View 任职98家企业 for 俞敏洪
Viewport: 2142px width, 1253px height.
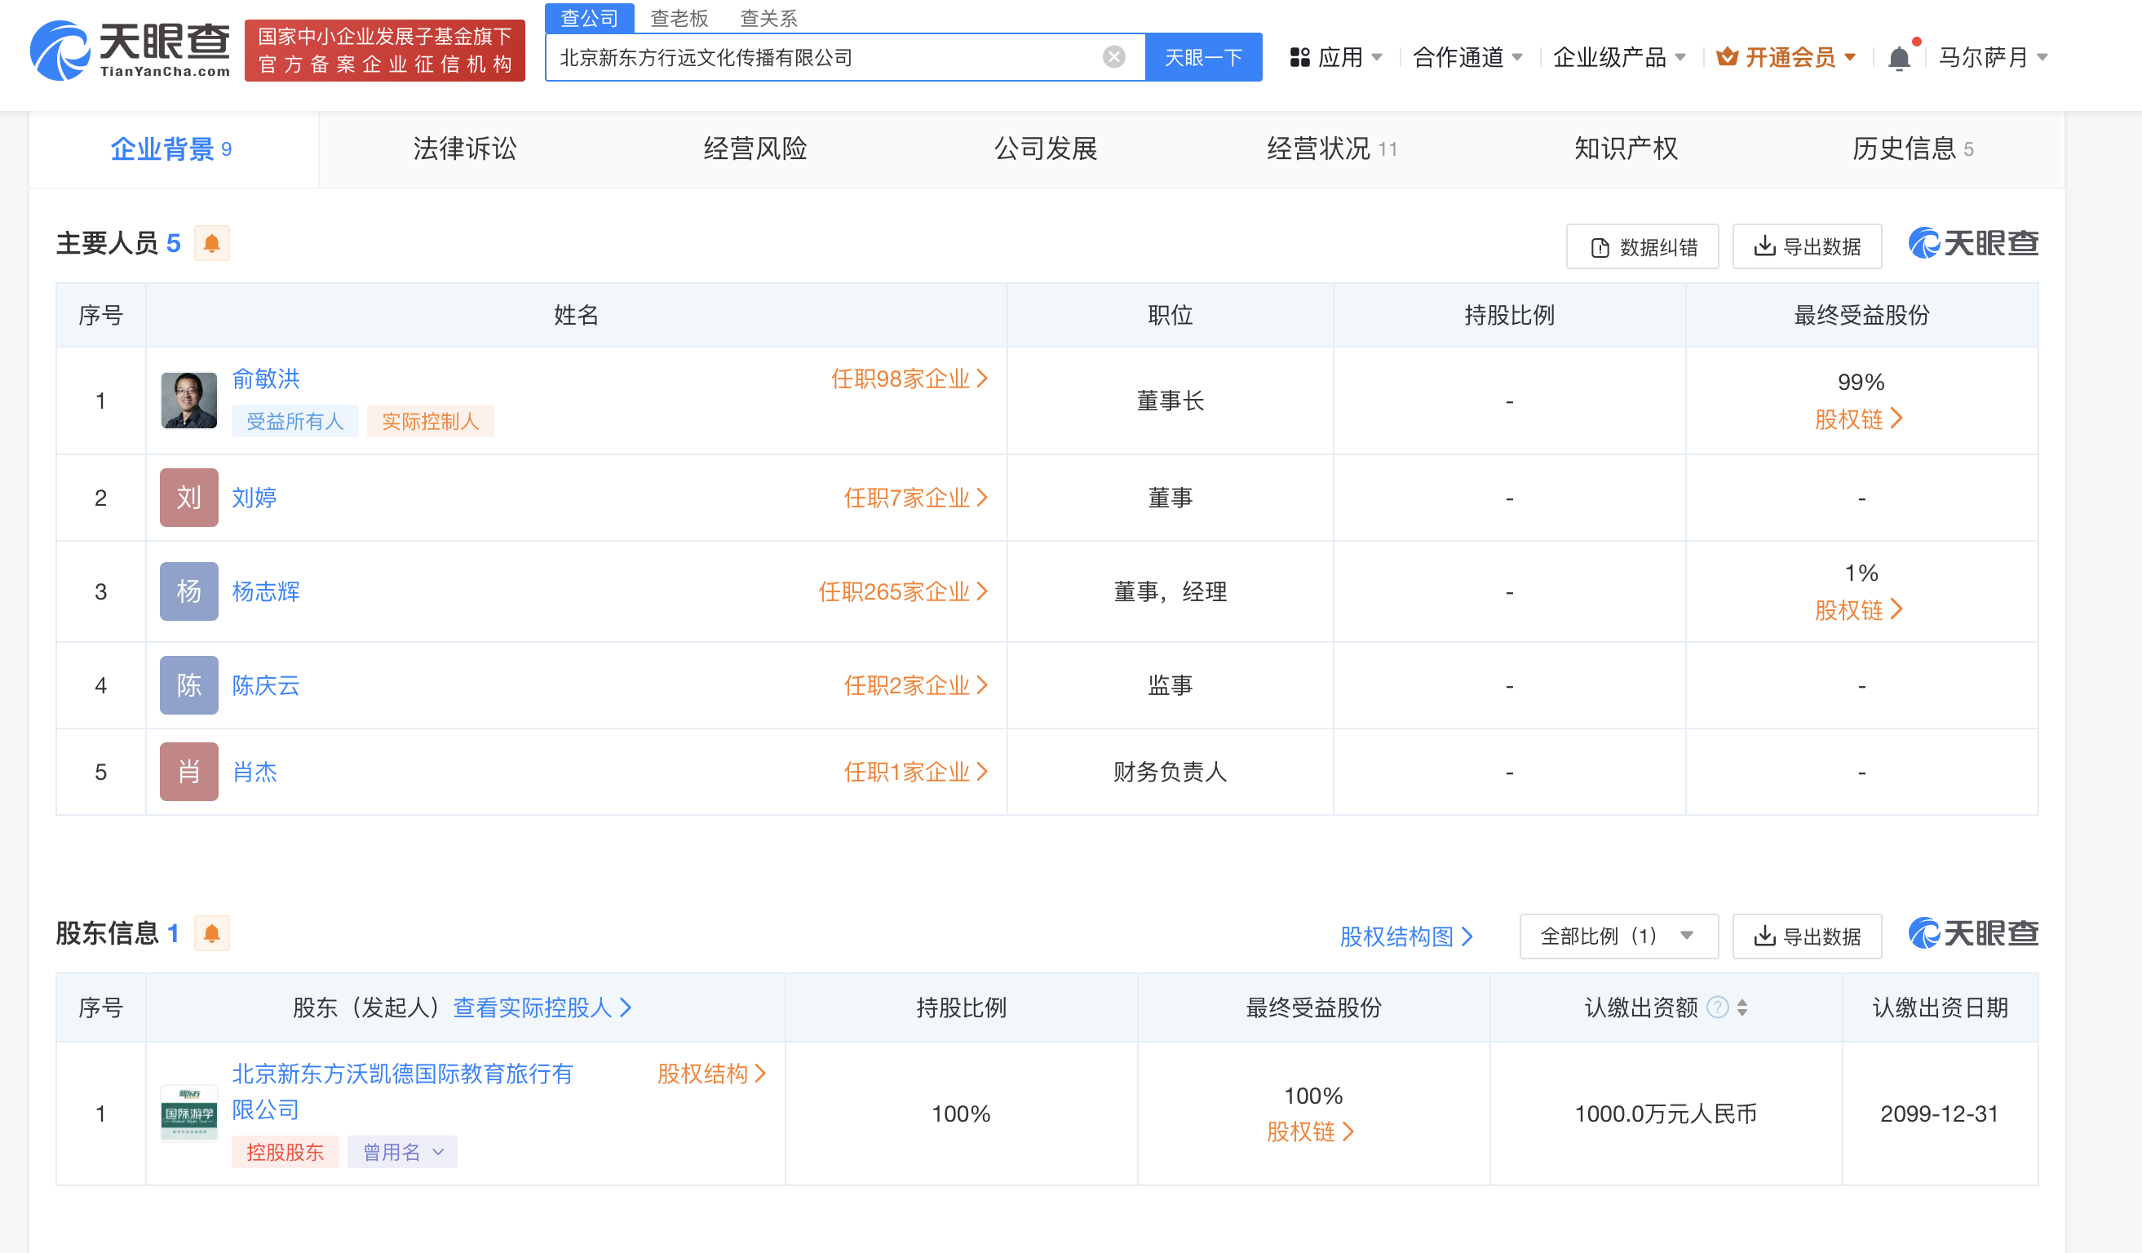[x=909, y=379]
